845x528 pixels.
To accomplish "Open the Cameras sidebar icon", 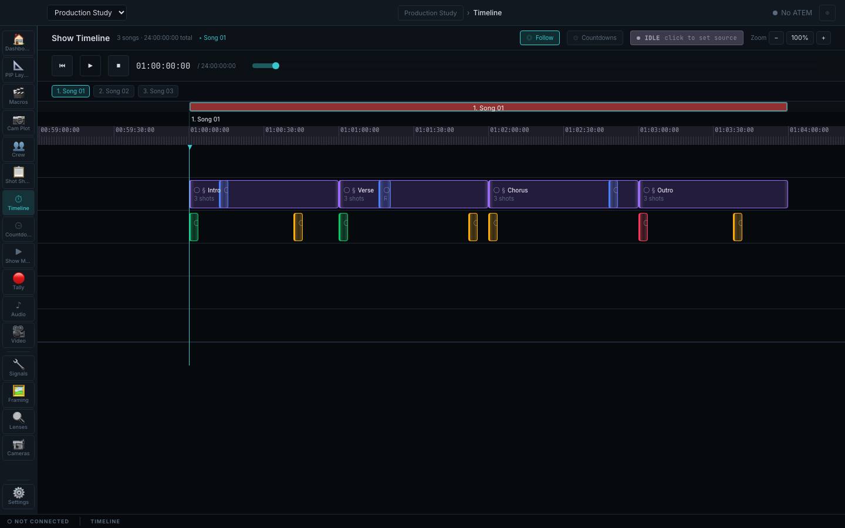I will pos(18,448).
